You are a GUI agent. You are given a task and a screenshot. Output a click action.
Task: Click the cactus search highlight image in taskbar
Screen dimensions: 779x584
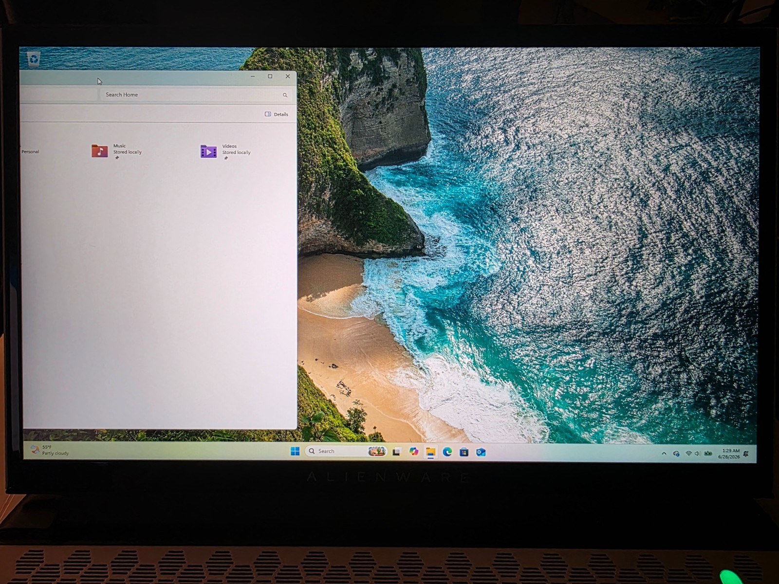377,451
